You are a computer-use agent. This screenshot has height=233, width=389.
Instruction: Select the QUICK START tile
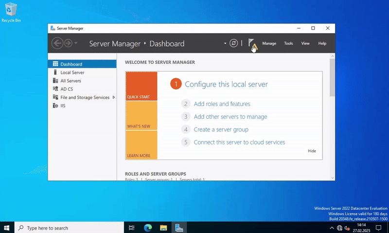pyautogui.click(x=141, y=86)
